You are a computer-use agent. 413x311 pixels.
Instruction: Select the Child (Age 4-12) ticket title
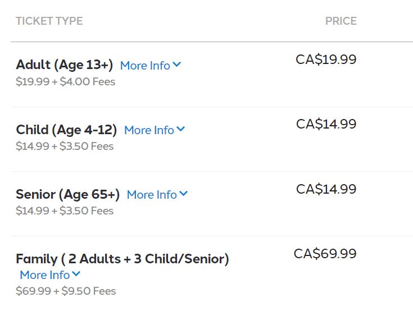click(x=66, y=130)
